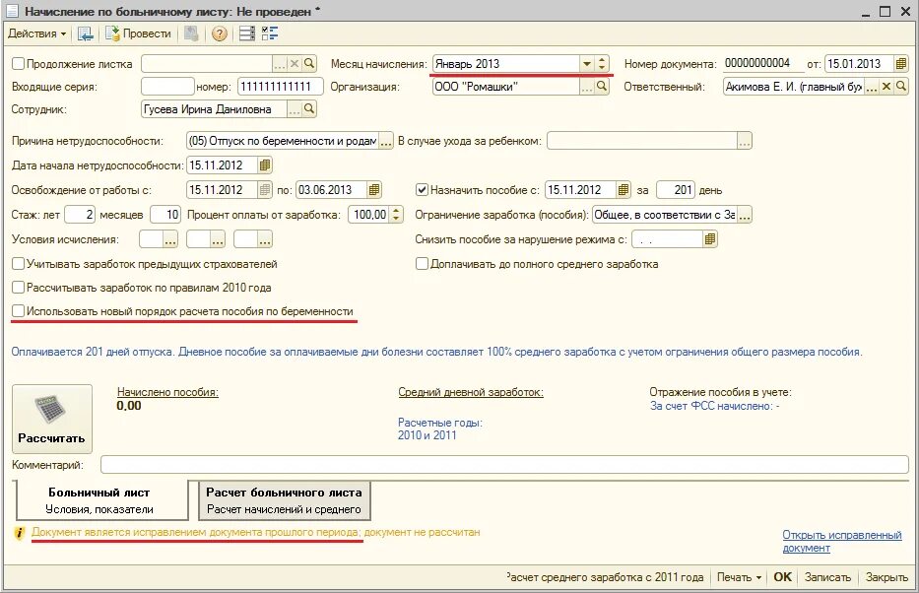919x593 pixels.
Task: Open third Условия исчисления selector
Action: tap(265, 239)
